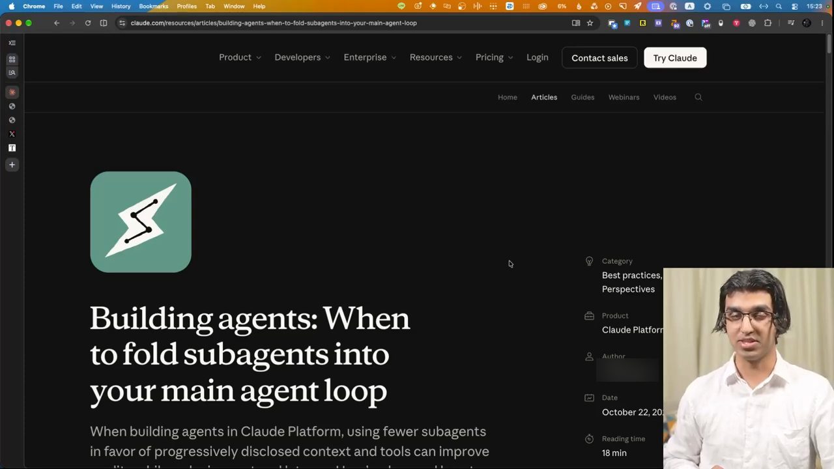834x469 pixels.
Task: Open the Enterprise dropdown menu
Action: coord(370,57)
